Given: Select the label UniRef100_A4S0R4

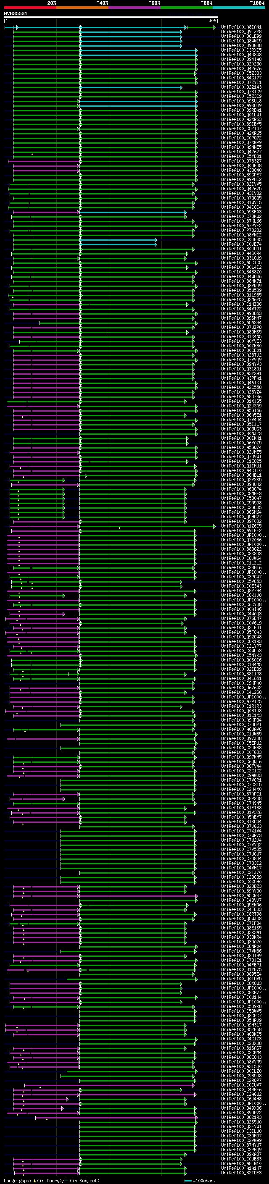Looking at the screenshot, I should (x=241, y=253).
